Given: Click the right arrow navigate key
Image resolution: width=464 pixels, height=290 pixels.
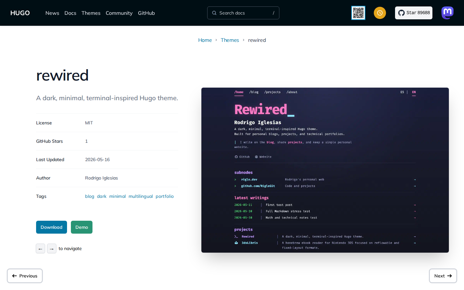Looking at the screenshot, I should (52, 248).
